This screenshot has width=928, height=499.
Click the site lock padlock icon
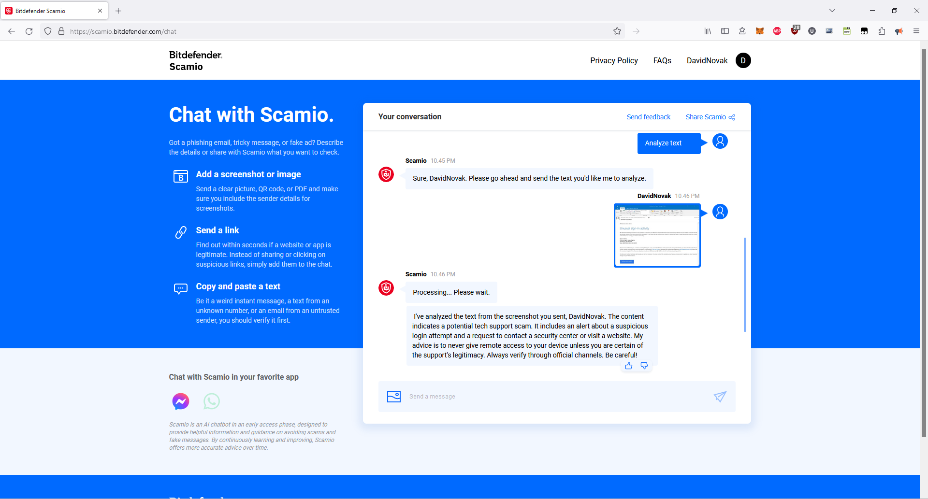point(61,31)
